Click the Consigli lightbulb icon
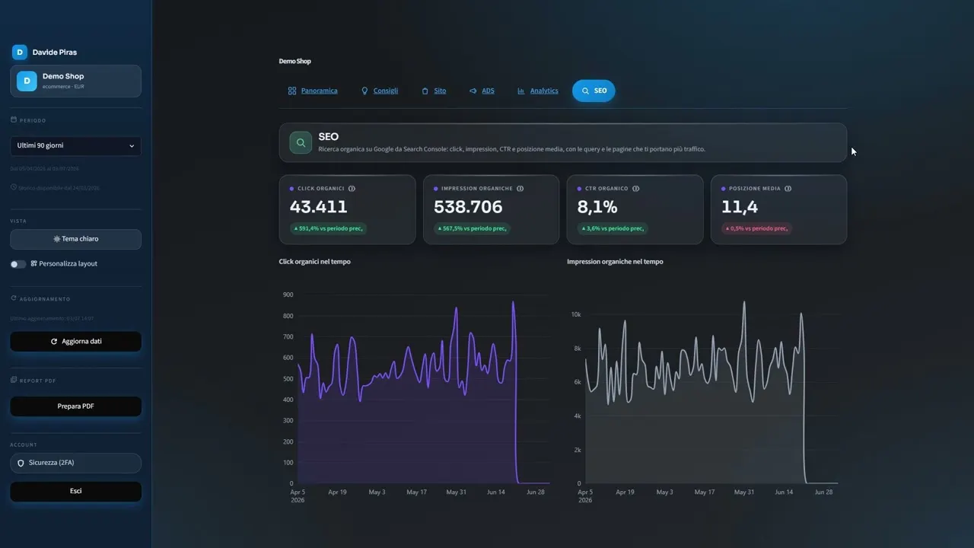Viewport: 974px width, 548px height. (364, 91)
